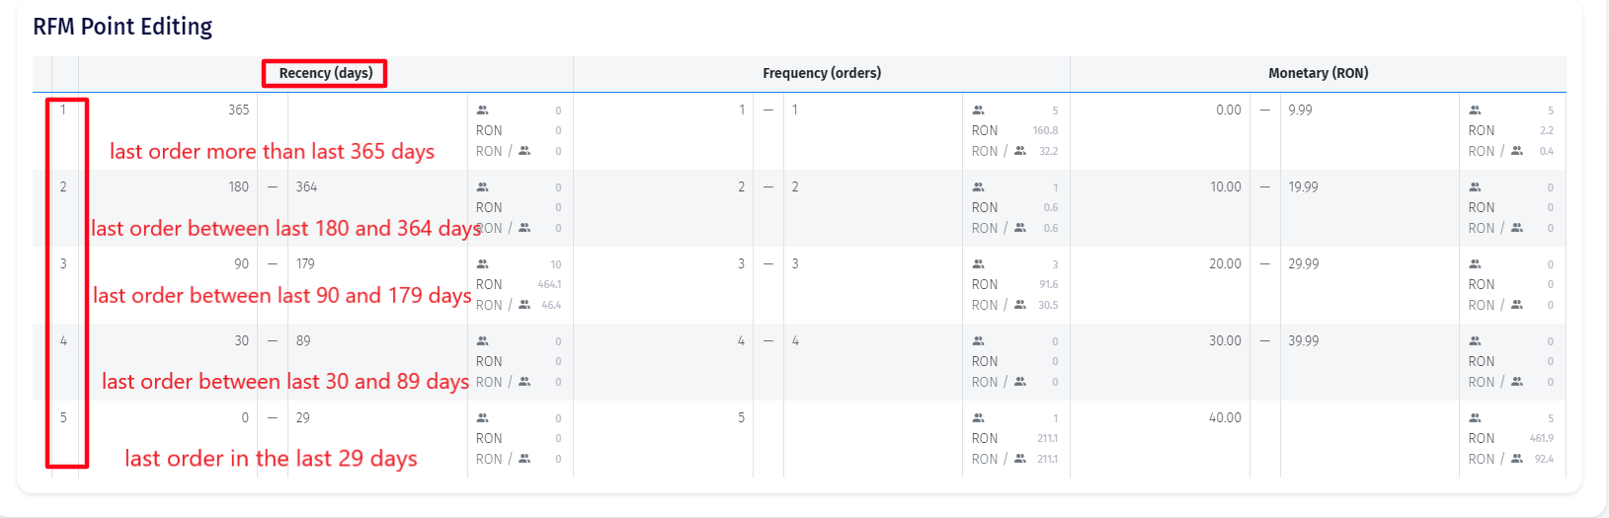Click RON per customer icon in Monetary row 2

coord(1517,228)
